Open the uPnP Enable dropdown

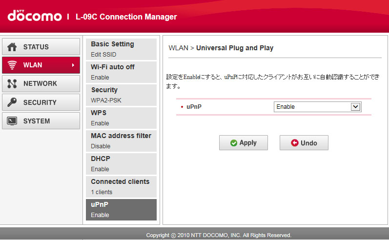coord(317,107)
